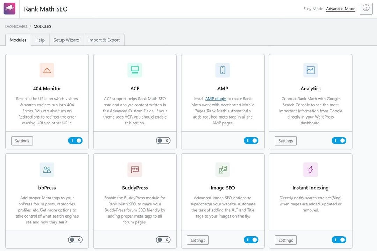Screen dimensions: 377x251
Task: Open help via the question mark icon
Action: click(x=366, y=8)
